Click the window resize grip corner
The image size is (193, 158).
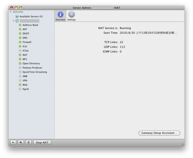[182, 144]
